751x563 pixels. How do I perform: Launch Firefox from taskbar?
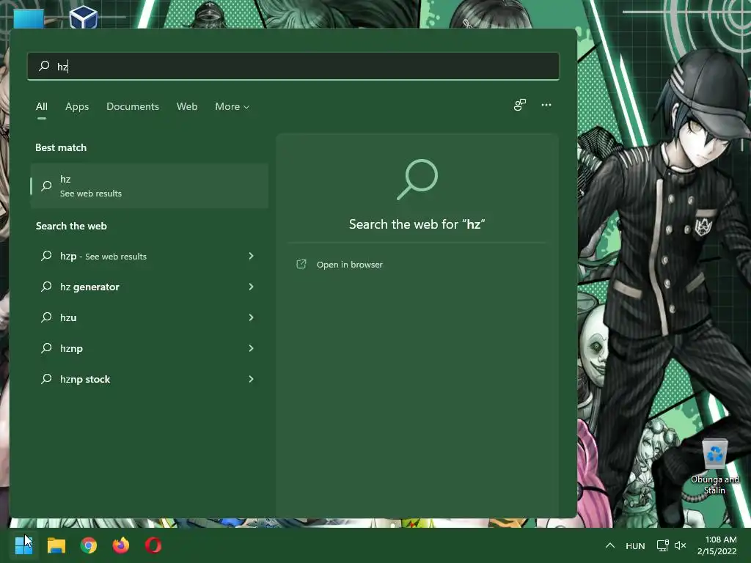[121, 545]
